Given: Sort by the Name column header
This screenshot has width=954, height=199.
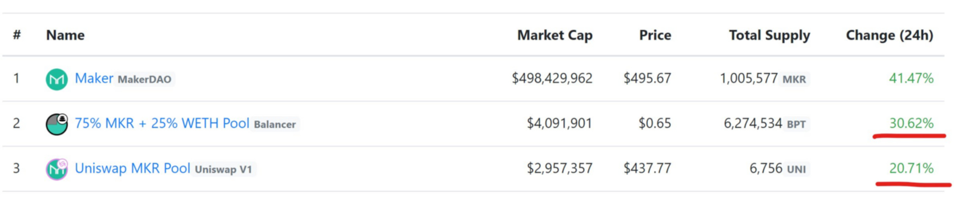Looking at the screenshot, I should (66, 35).
